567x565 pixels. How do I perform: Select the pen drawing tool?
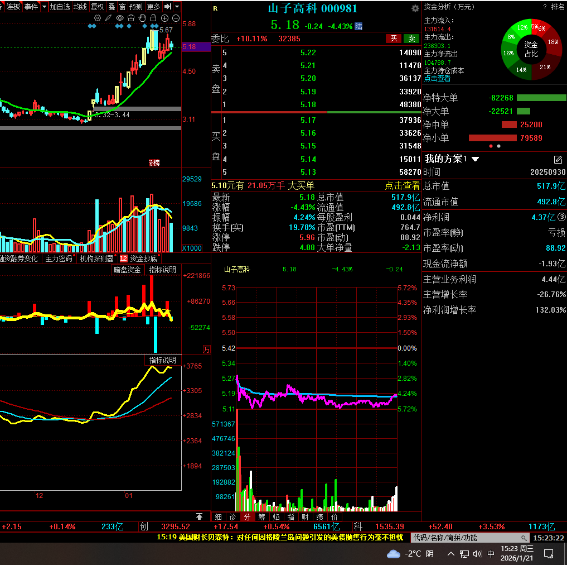[x=108, y=18]
